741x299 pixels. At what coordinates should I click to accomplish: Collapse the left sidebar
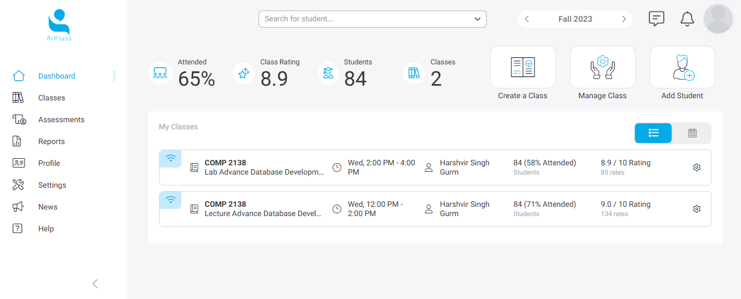coord(95,283)
